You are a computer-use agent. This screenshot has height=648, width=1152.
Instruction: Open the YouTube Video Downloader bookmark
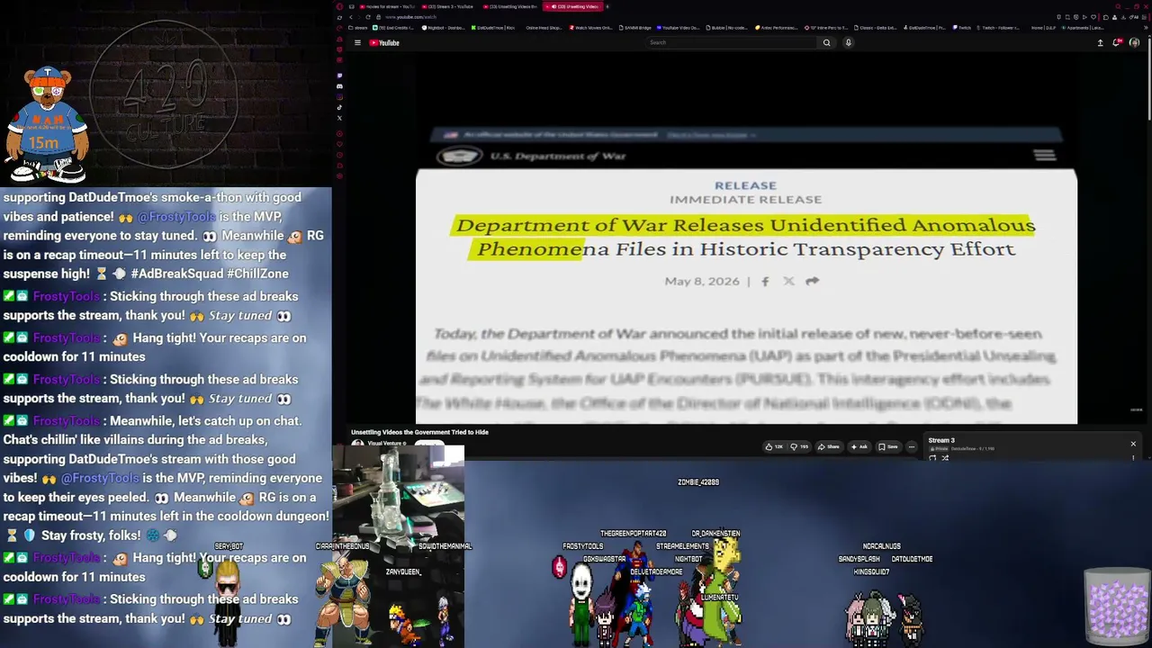pyautogui.click(x=678, y=28)
